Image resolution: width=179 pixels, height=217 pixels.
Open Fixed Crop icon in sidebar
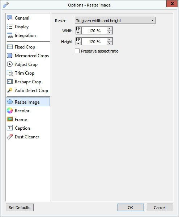(10, 47)
